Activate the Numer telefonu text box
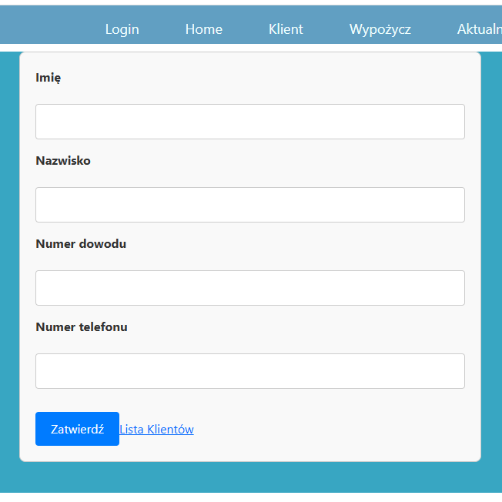 coord(249,371)
